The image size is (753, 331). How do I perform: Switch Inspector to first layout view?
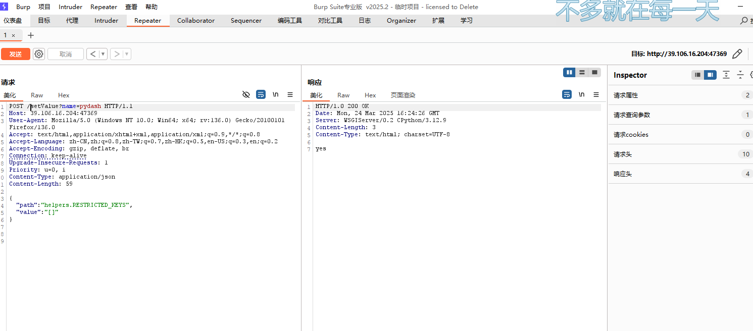pos(698,75)
